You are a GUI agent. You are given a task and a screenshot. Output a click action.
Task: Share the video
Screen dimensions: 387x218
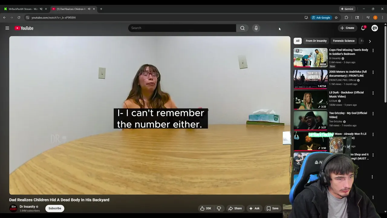pyautogui.click(x=235, y=208)
